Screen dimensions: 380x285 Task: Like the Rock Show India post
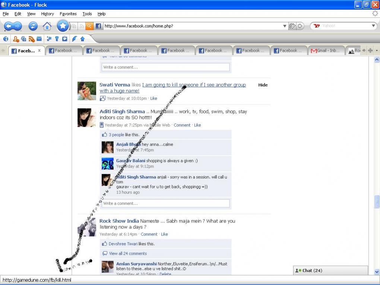coord(165,234)
